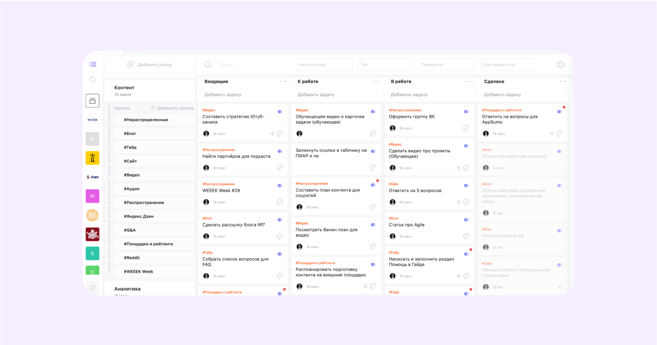Expand the Аналитика project
Image resolution: width=657 pixels, height=345 pixels.
coord(150,289)
